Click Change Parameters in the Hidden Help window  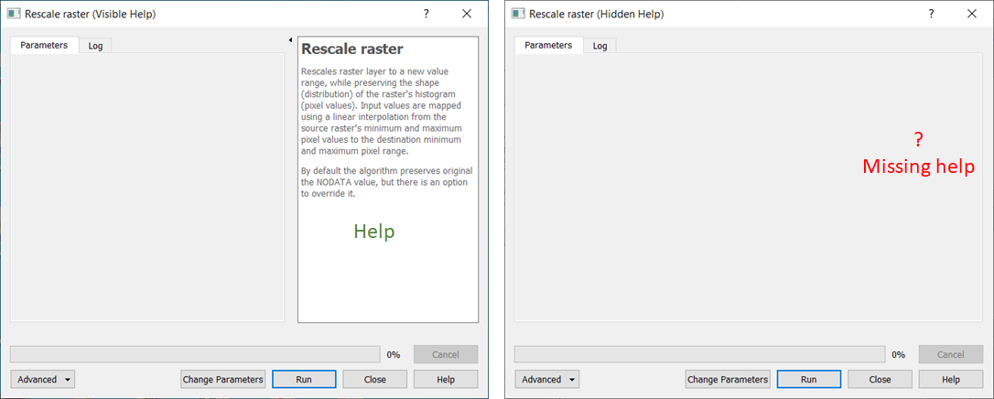(x=727, y=380)
